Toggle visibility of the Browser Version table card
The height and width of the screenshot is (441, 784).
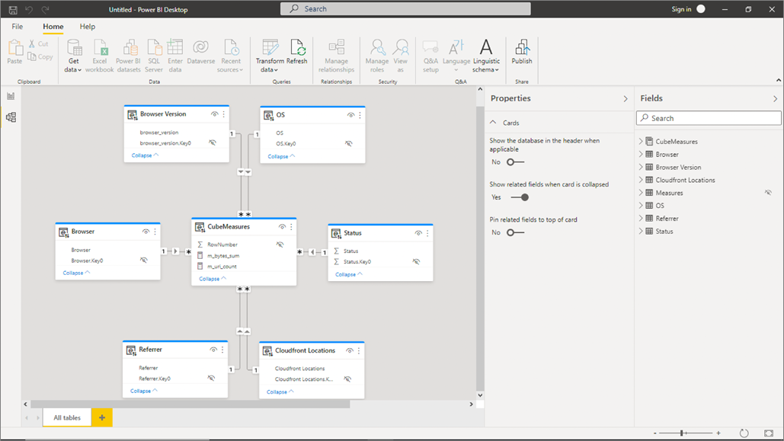(x=215, y=114)
